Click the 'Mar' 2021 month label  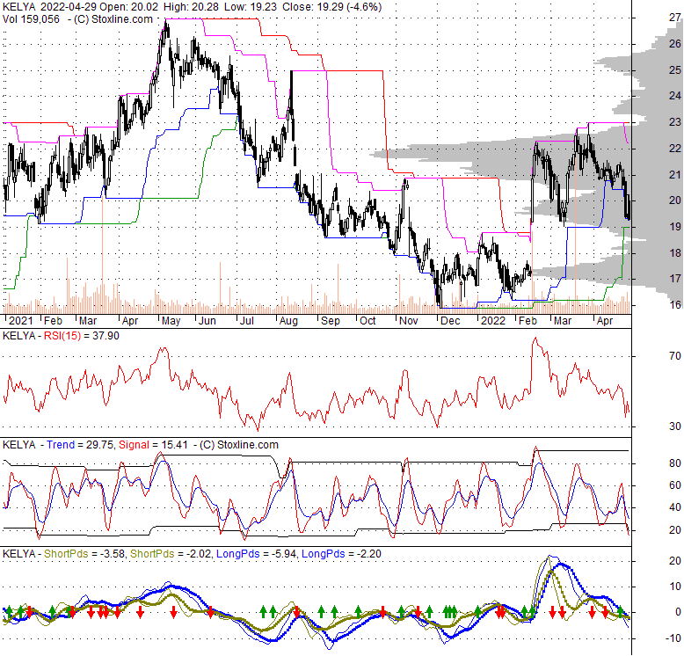[x=88, y=321]
